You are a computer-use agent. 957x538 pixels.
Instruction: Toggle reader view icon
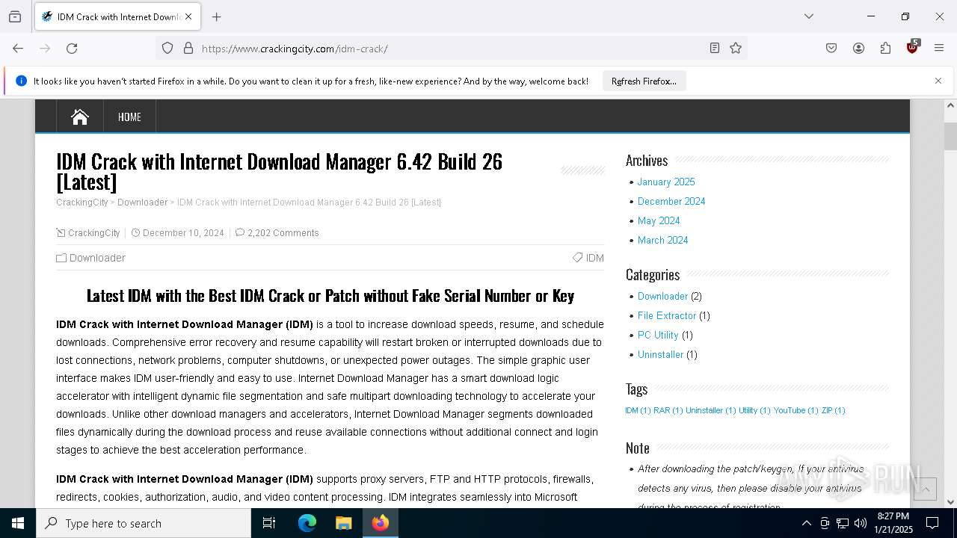(715, 49)
